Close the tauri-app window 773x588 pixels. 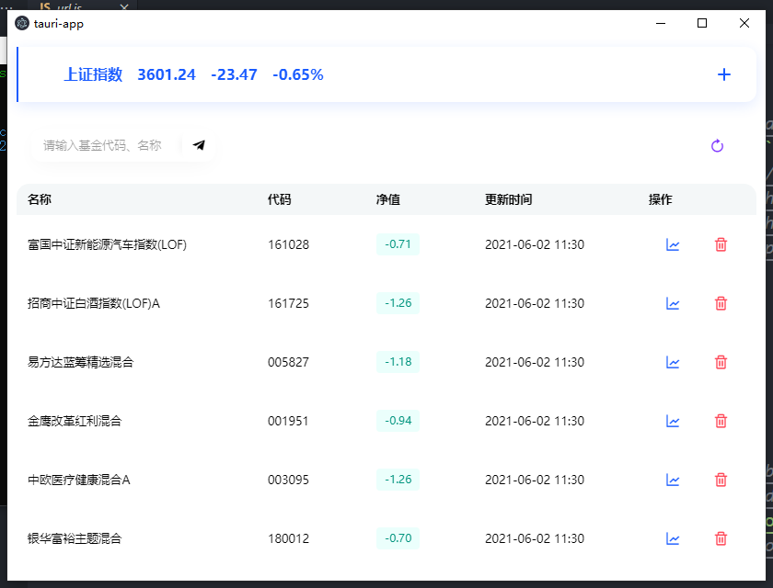click(x=744, y=23)
